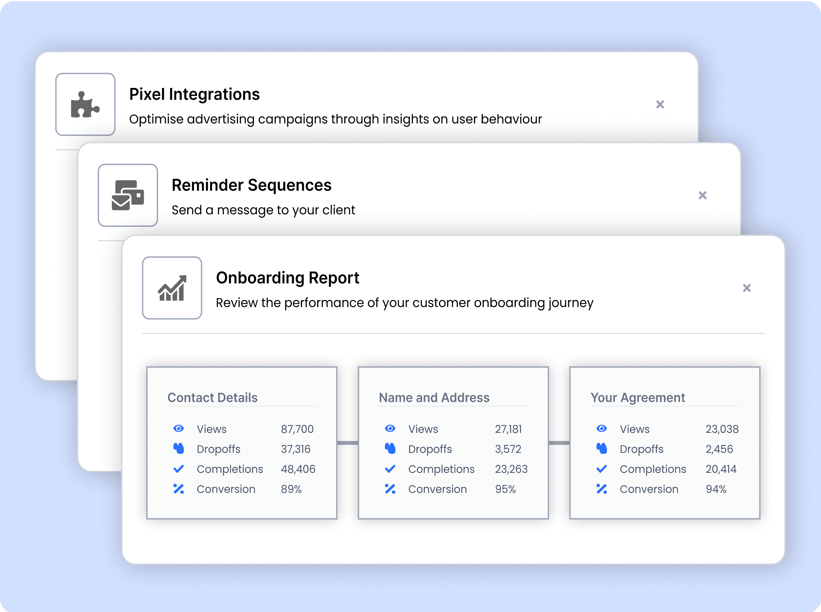
Task: Click the Your Agreement step heading
Action: pos(638,398)
